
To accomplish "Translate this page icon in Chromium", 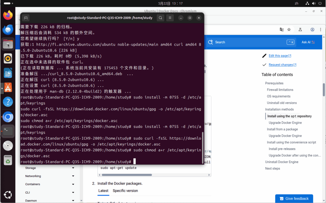I will 282,30.
